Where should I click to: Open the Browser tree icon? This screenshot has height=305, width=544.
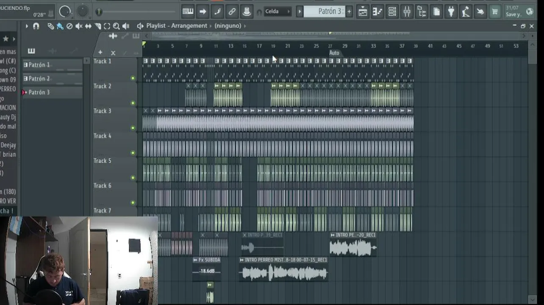tap(422, 12)
